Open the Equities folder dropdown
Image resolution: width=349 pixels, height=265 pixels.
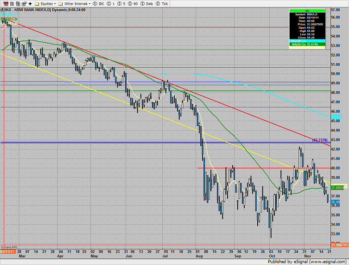pos(45,4)
